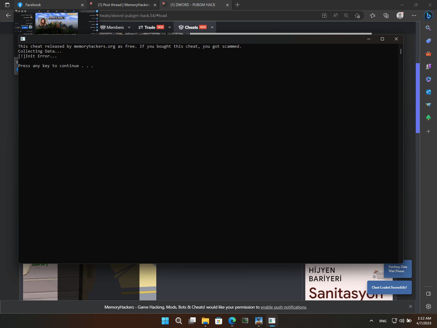This screenshot has height=328, width=437.
Task: Switch to the Facebook tab
Action: click(51, 5)
